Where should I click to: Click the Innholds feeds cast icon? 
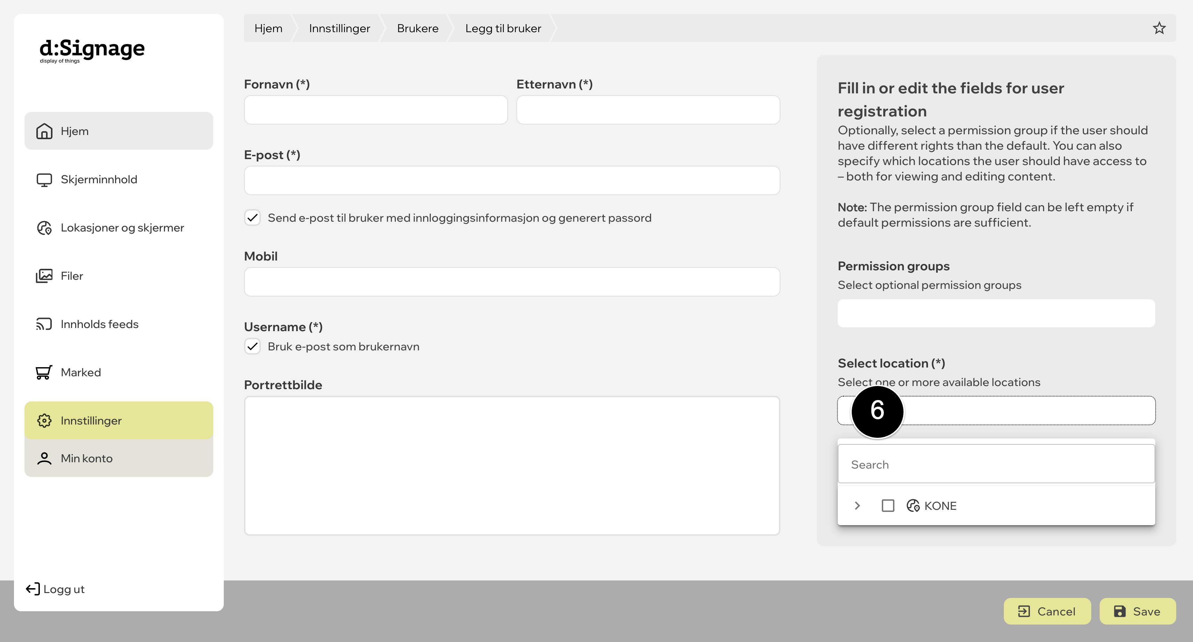[44, 324]
